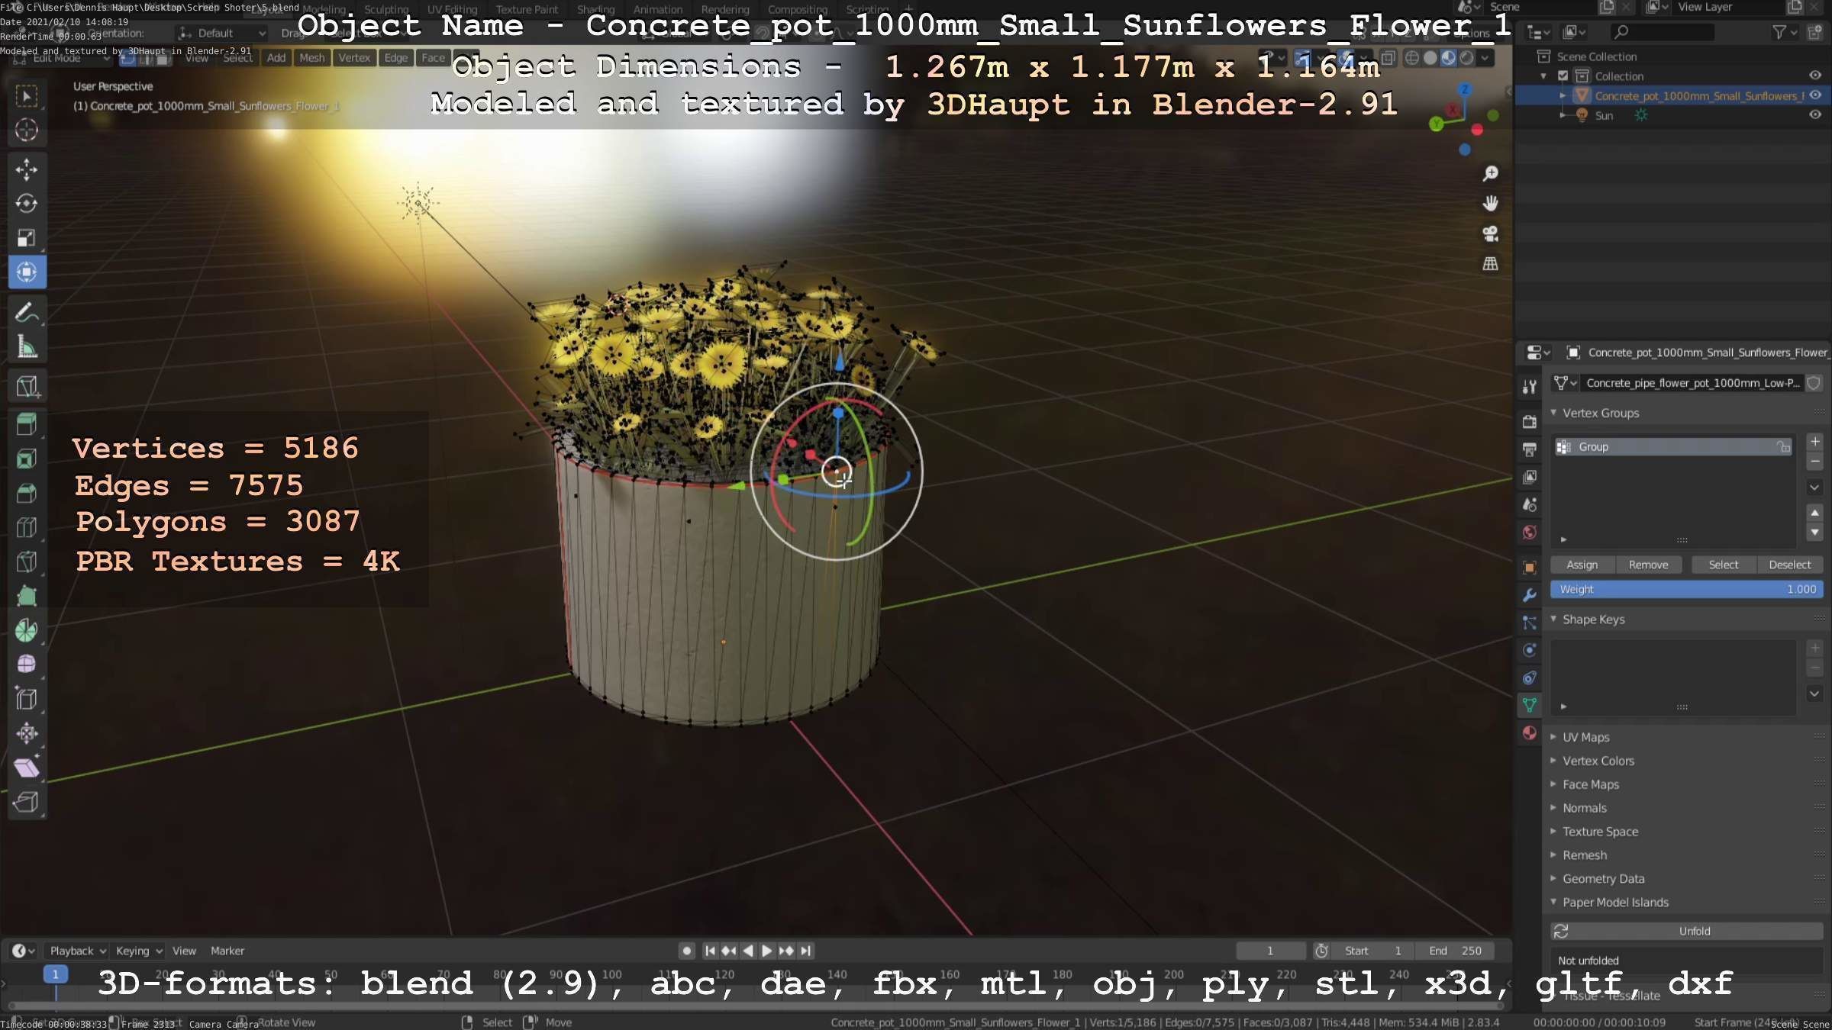The height and width of the screenshot is (1030, 1832).
Task: Uncheck the Collection exclude checkbox
Action: (x=1563, y=76)
